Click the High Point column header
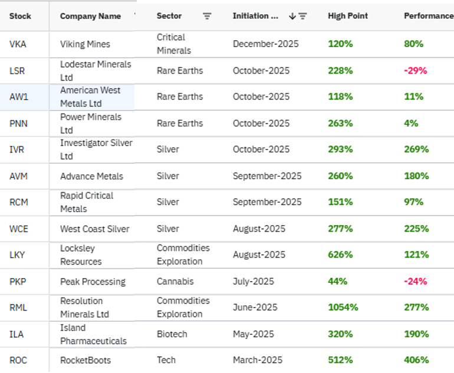Viewport: 454px width, 373px height. [348, 16]
